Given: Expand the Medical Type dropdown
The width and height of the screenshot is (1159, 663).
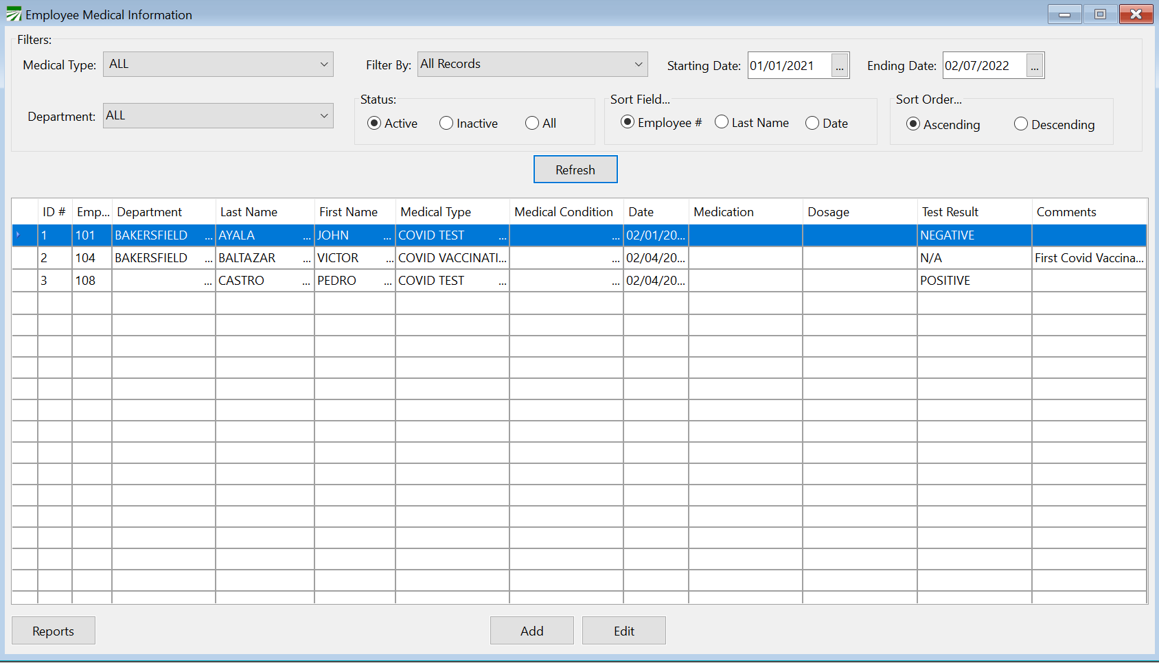Looking at the screenshot, I should tap(324, 65).
